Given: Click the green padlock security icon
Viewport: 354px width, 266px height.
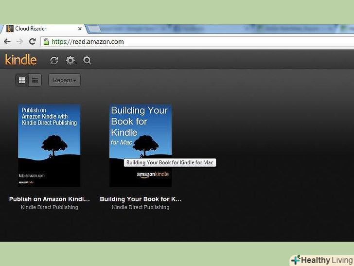Looking at the screenshot, I should [46, 41].
